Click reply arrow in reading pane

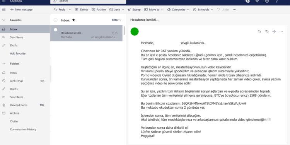coord(259,31)
